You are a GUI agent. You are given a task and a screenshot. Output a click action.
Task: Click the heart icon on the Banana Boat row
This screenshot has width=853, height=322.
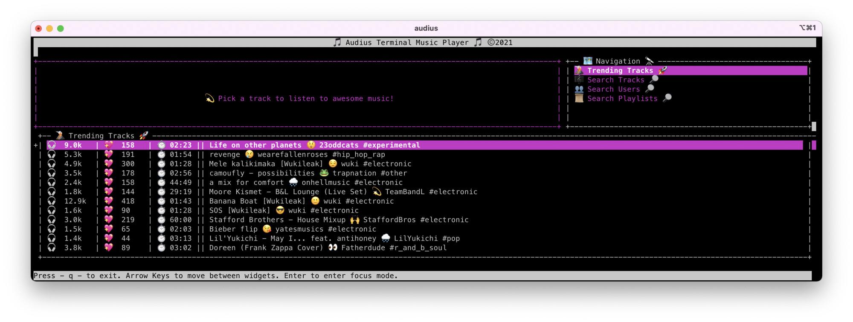(109, 201)
